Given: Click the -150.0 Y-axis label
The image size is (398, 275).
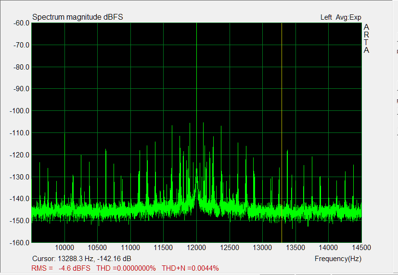Looking at the screenshot, I should [20, 221].
